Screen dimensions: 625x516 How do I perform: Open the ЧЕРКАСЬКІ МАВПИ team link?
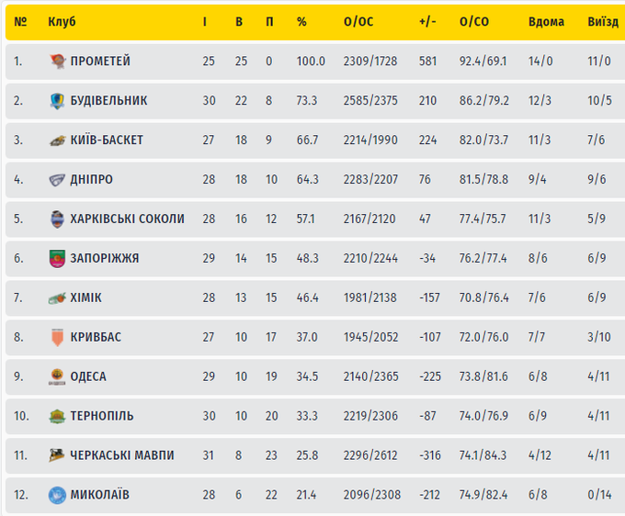(122, 455)
